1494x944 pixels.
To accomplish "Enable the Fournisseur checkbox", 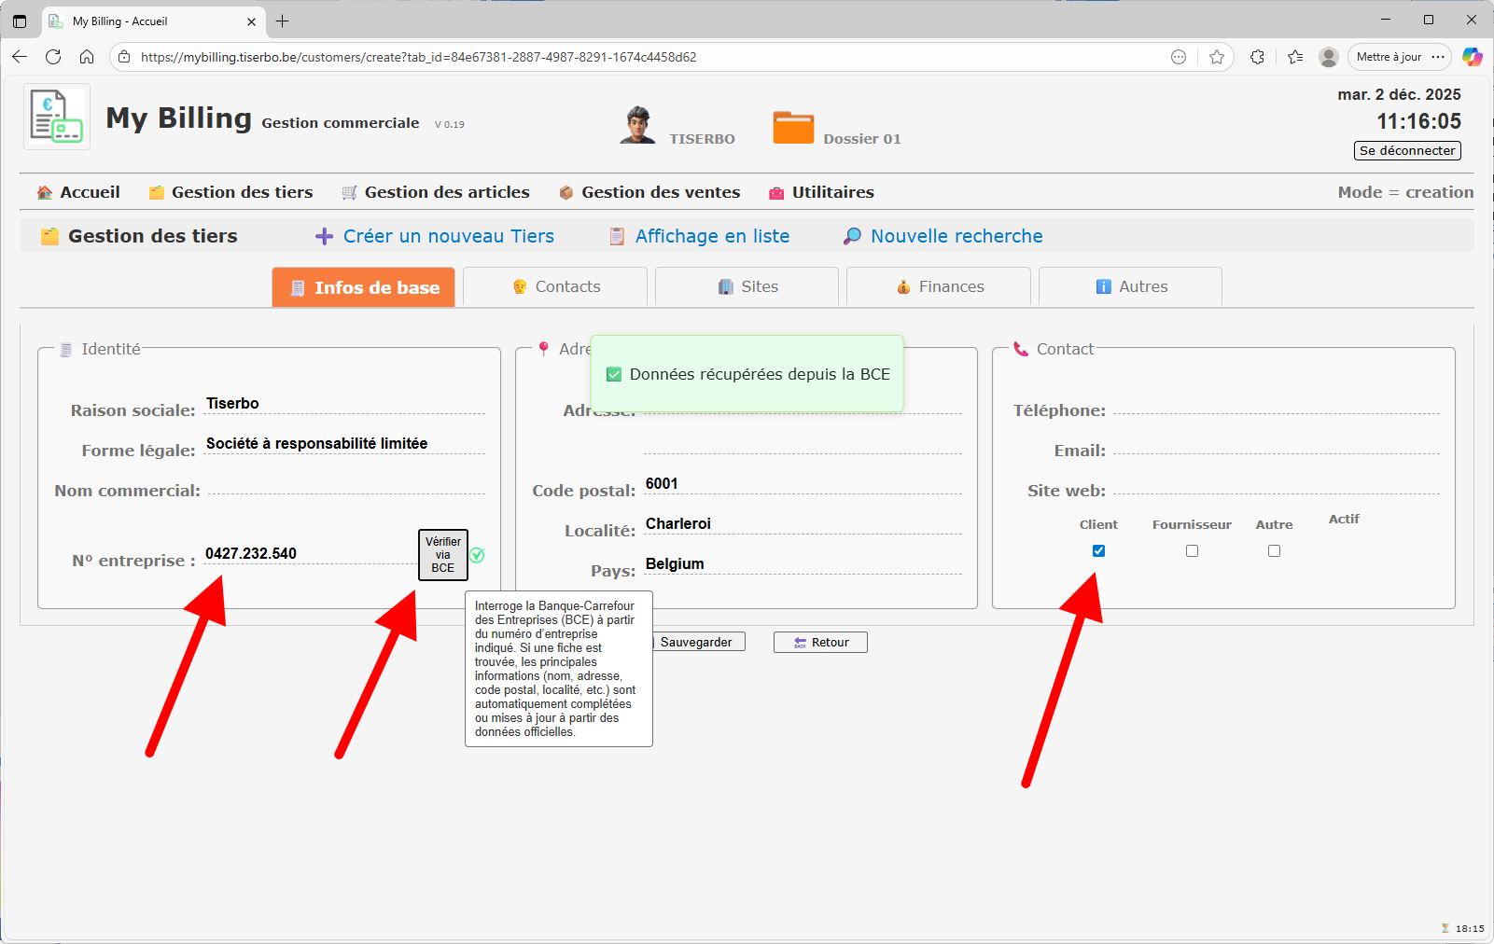I will (1192, 551).
